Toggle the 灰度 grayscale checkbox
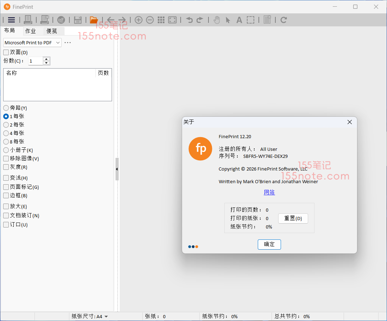 pos(6,167)
